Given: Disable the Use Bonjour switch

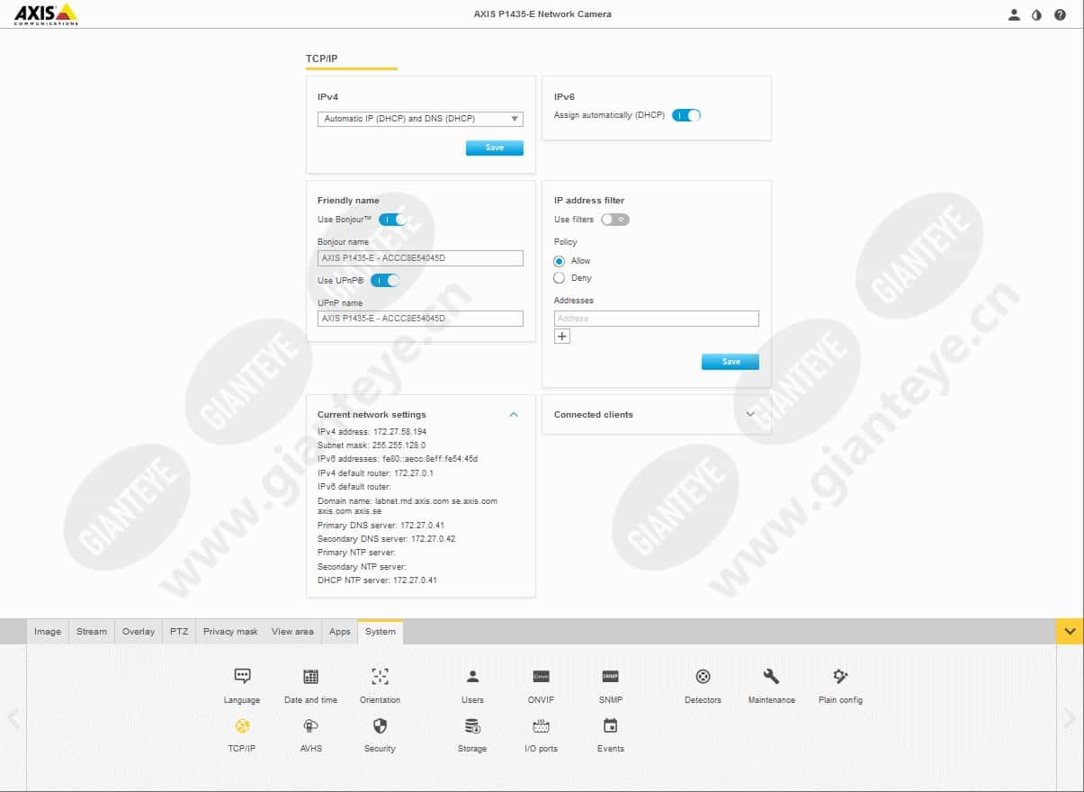Looking at the screenshot, I should 393,219.
